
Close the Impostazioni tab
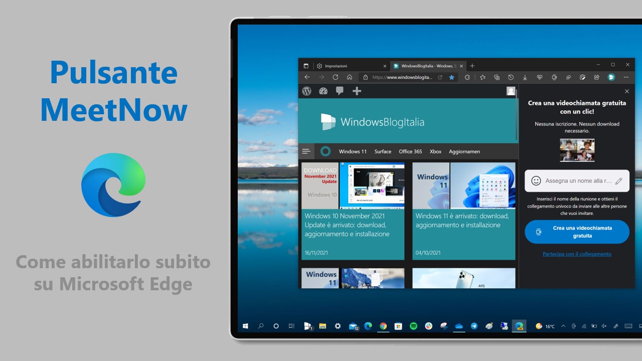click(385, 66)
